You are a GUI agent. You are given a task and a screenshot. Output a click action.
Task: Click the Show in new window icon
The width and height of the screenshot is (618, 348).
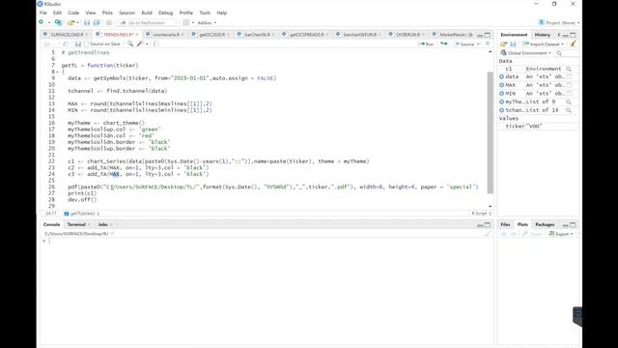point(66,43)
